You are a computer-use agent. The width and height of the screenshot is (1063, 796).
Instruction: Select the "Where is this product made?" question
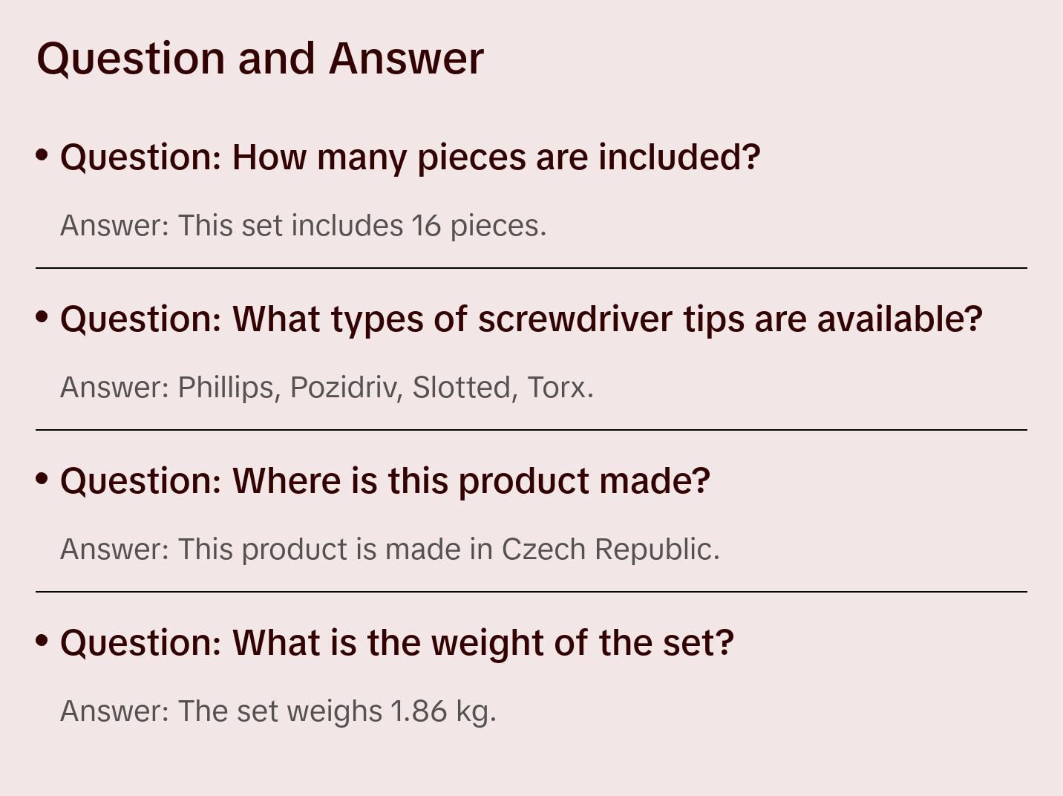point(385,481)
